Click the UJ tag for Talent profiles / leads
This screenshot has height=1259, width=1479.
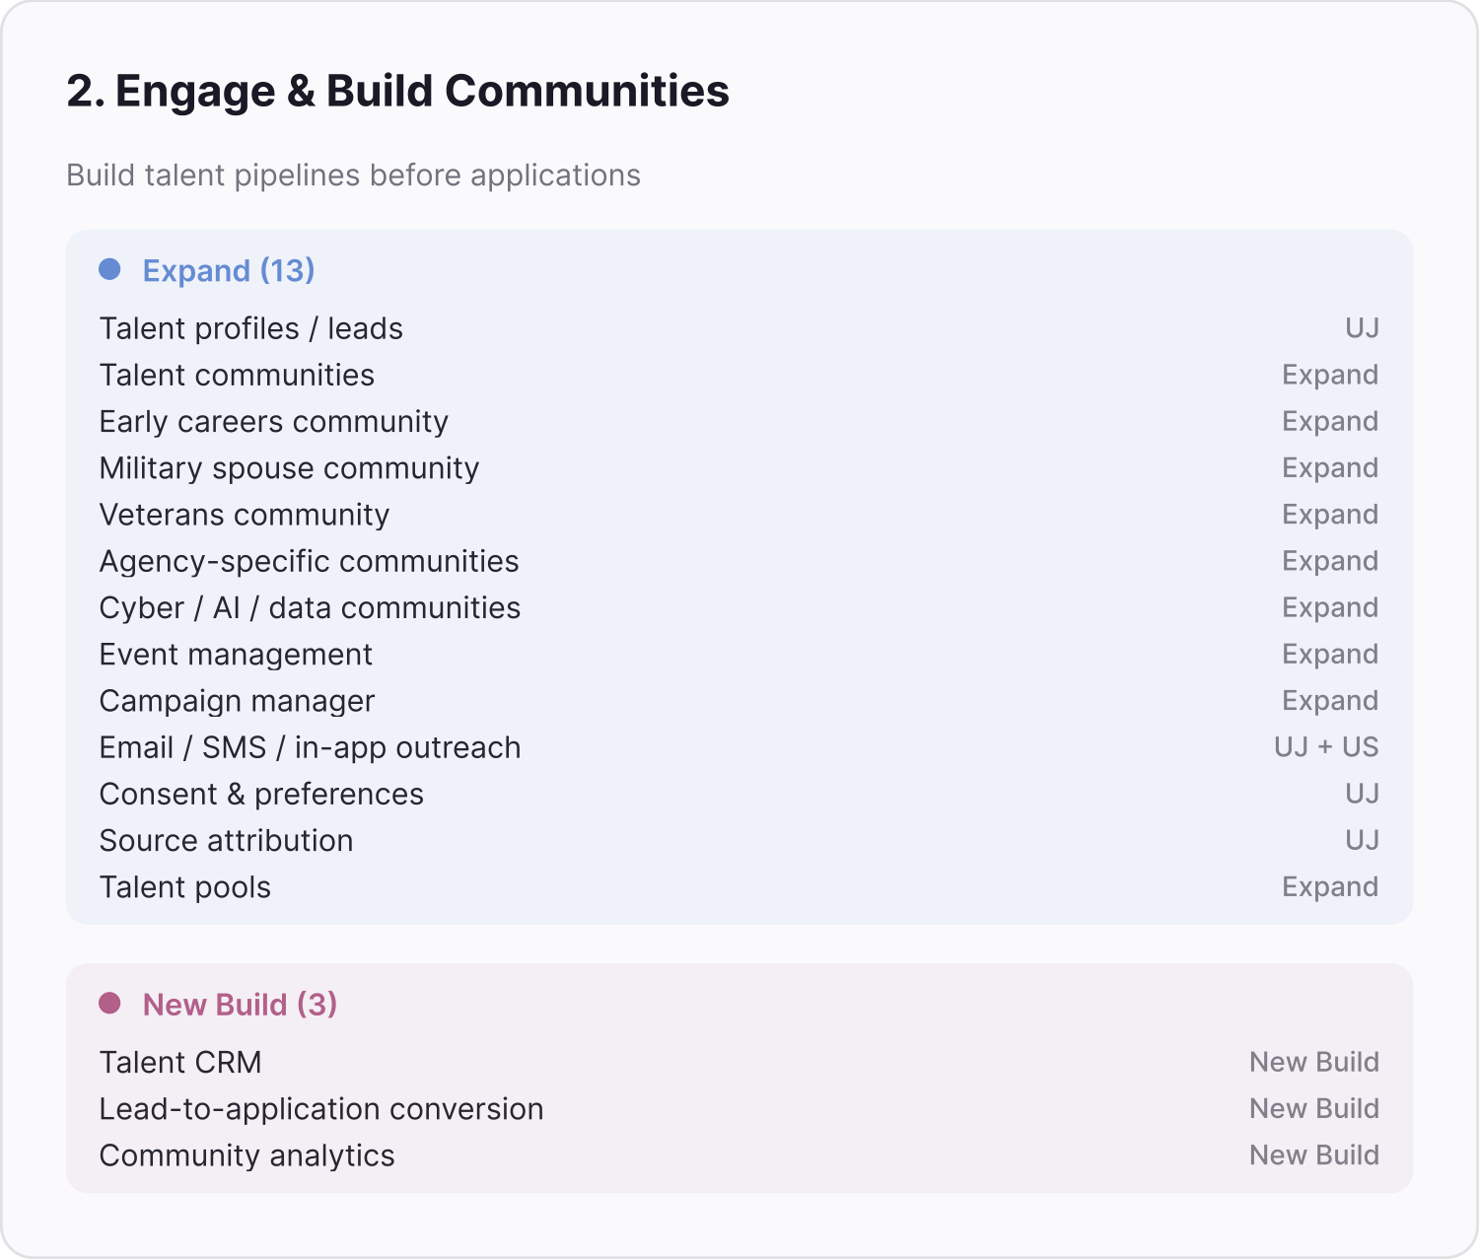[1362, 328]
